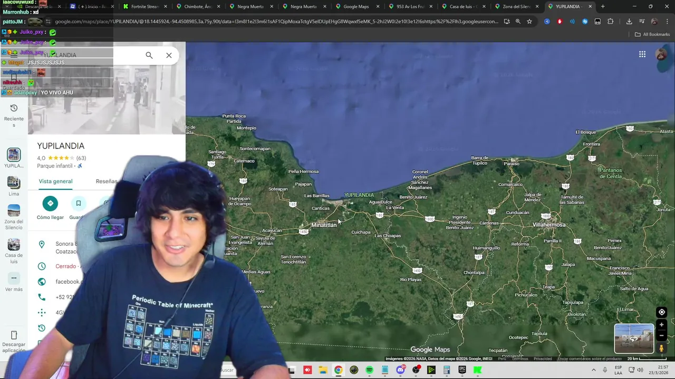Image resolution: width=675 pixels, height=379 pixels.
Task: Zoom in on the map
Action: pos(661,325)
